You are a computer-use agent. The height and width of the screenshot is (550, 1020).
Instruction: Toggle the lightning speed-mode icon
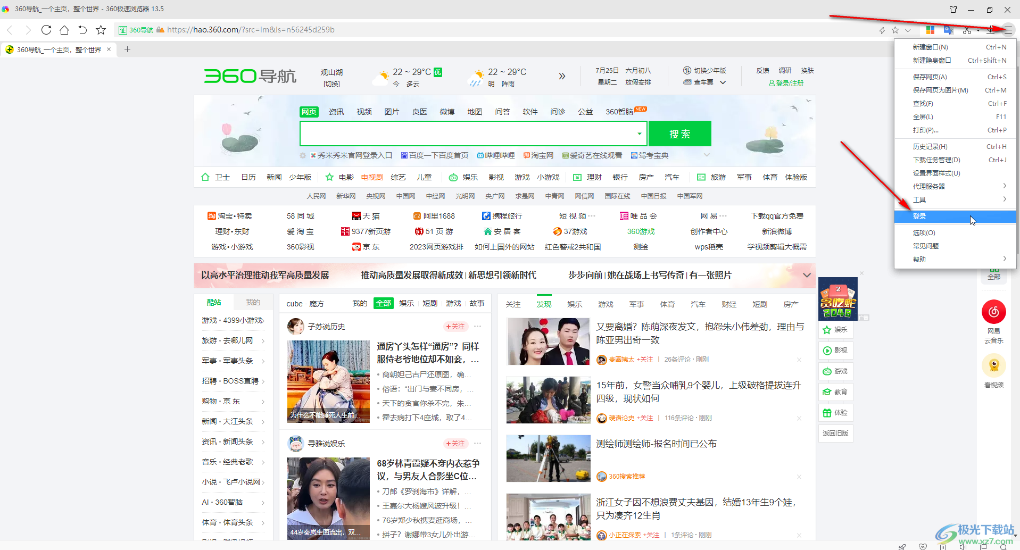[x=882, y=30]
